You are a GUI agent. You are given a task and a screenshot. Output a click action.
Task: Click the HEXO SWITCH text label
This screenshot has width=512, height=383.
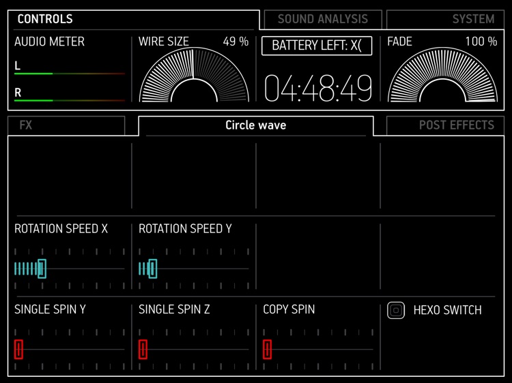[447, 310]
